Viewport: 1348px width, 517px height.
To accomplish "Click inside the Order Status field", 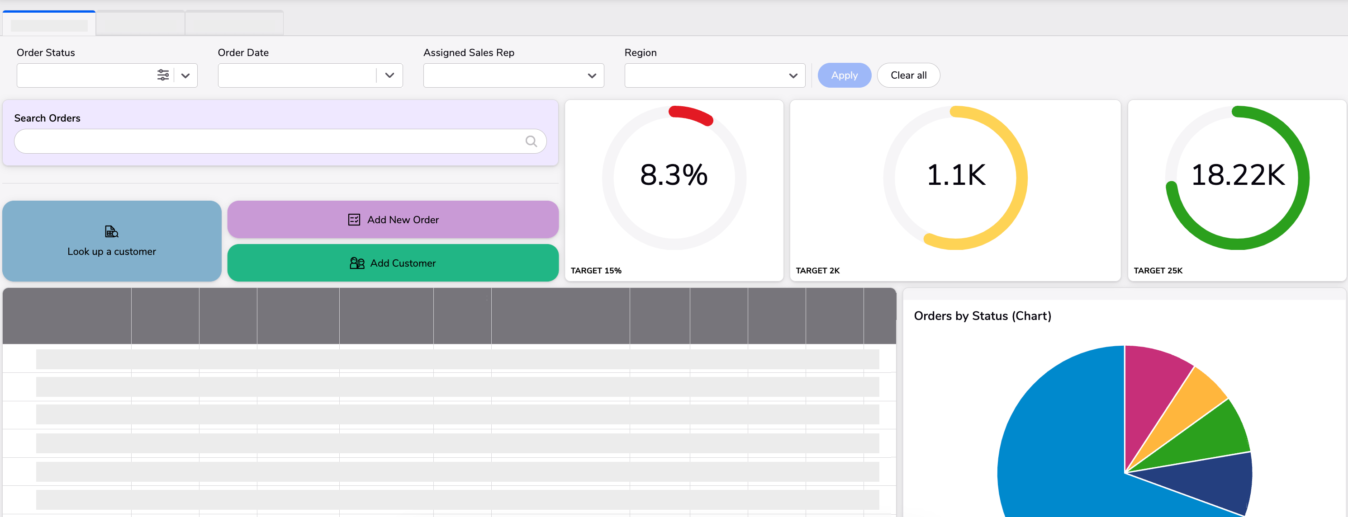I will [85, 75].
